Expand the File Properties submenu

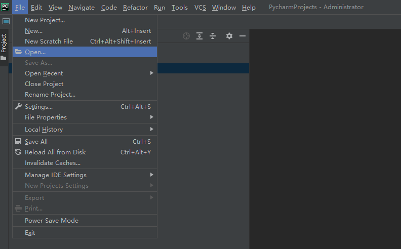[85, 117]
